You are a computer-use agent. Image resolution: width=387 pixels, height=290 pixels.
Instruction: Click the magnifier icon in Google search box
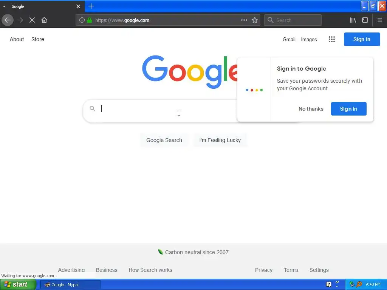[92, 108]
